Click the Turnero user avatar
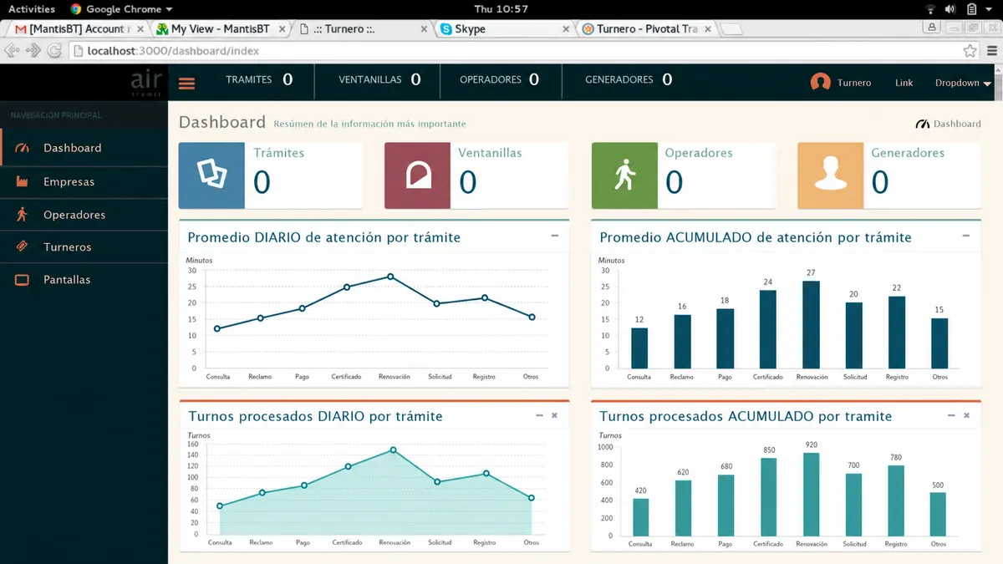This screenshot has height=564, width=1003. tap(821, 82)
